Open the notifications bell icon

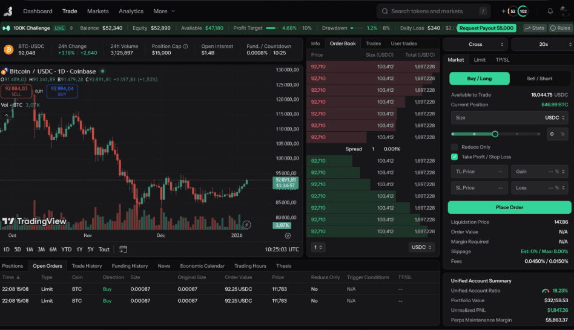pyautogui.click(x=550, y=11)
